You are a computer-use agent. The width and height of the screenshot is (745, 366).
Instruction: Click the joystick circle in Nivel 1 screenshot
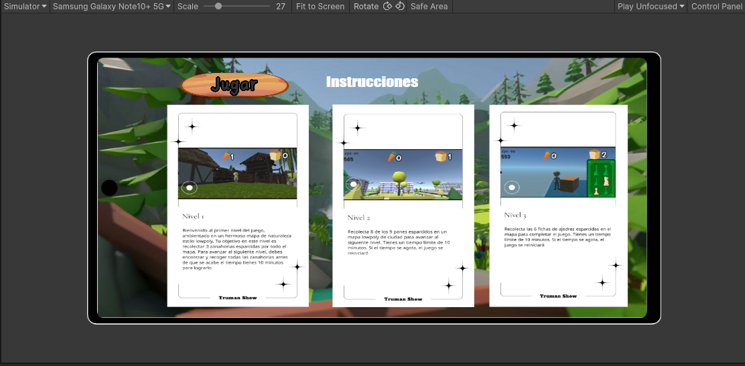[x=190, y=188]
